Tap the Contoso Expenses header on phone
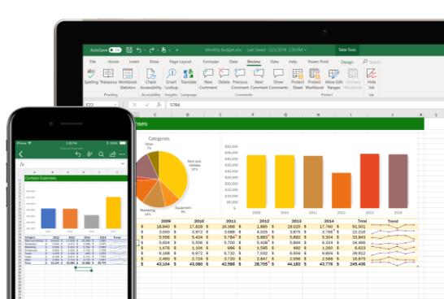This screenshot has width=444, height=299. pos(76,178)
